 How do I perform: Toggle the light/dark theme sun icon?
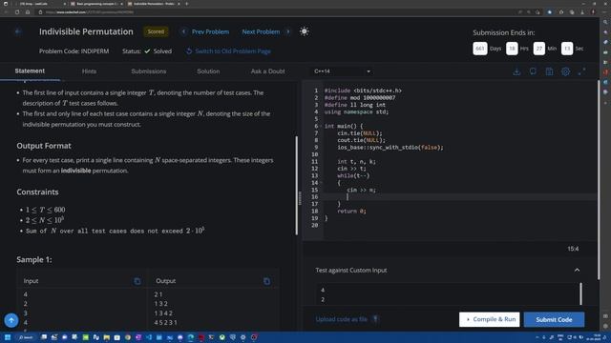click(305, 31)
